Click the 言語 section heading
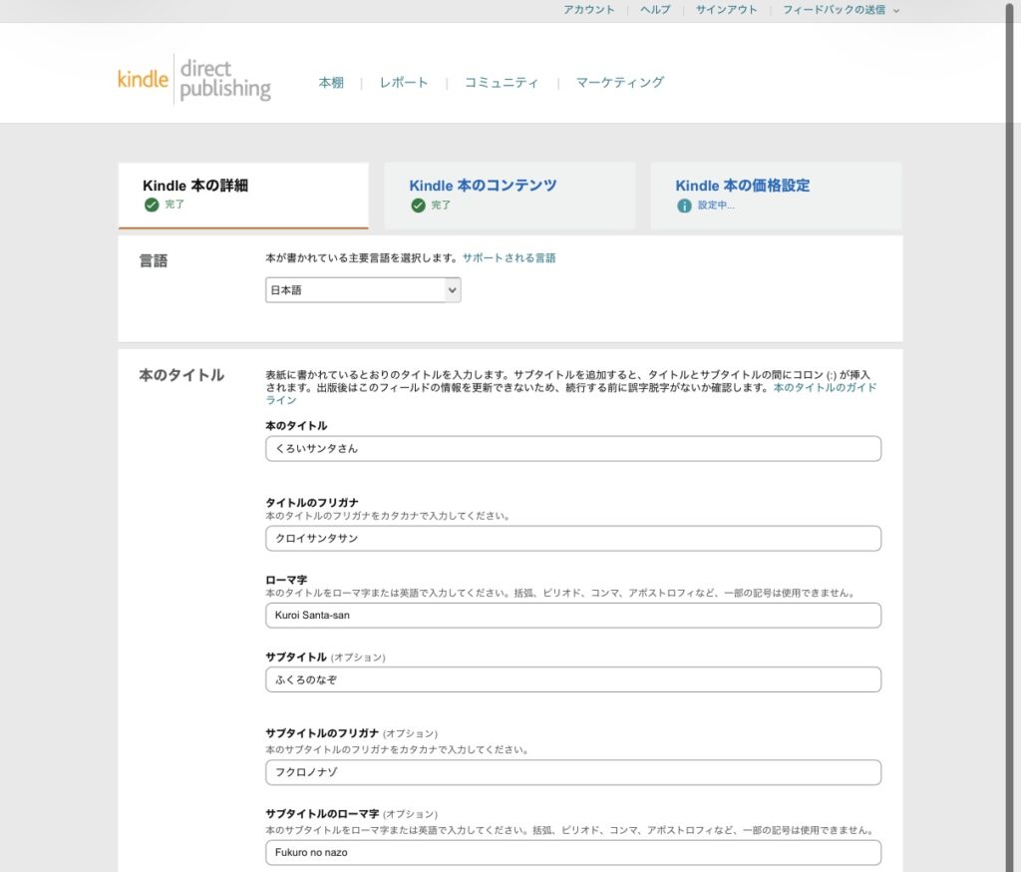1021x872 pixels. pos(154,261)
